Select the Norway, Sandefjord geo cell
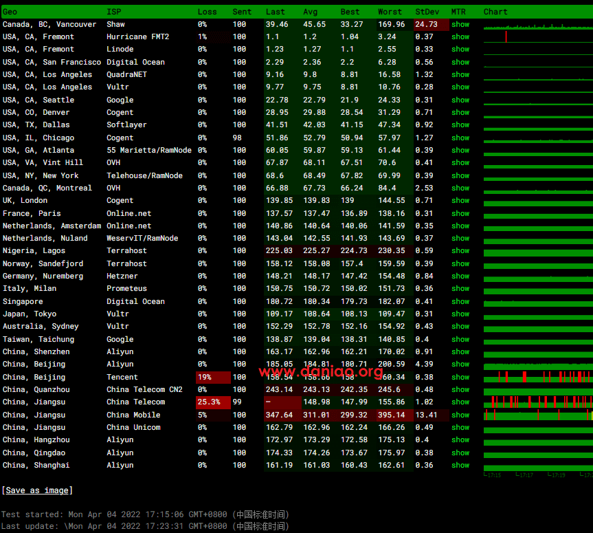This screenshot has height=533, width=593. click(43, 264)
